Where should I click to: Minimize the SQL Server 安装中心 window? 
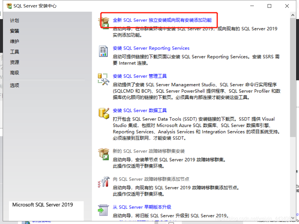(252, 6)
